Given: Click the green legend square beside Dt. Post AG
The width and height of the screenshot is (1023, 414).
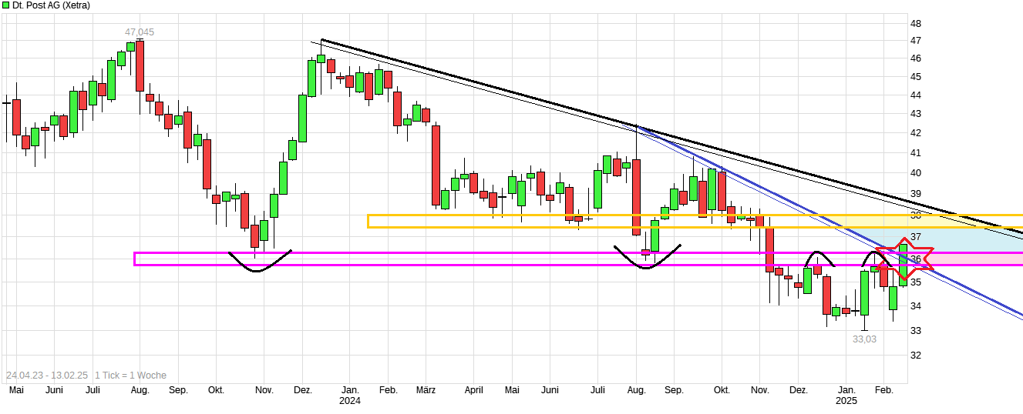Looking at the screenshot, I should (x=5, y=5).
